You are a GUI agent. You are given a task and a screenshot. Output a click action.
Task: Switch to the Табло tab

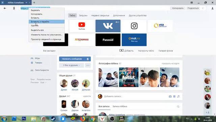pyautogui.click(x=72, y=16)
